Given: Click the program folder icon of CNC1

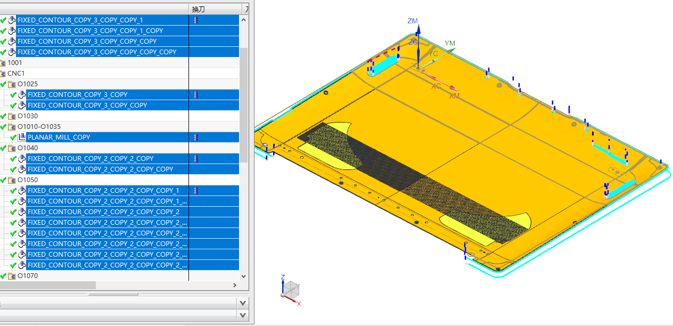Looking at the screenshot, I should [2, 74].
